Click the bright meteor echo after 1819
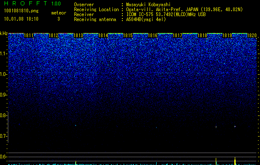Screen dimensions: 260x165 [x=235, y=127]
